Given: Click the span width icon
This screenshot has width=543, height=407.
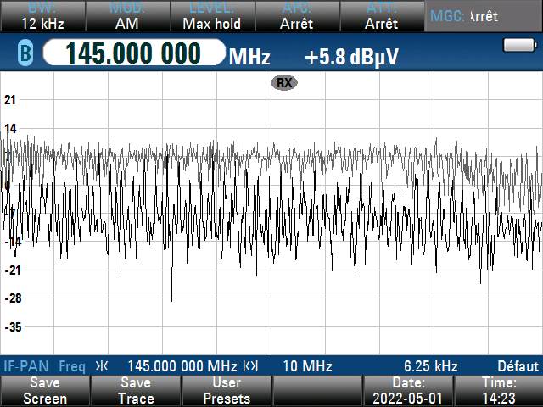Looking at the screenshot, I should 250,366.
